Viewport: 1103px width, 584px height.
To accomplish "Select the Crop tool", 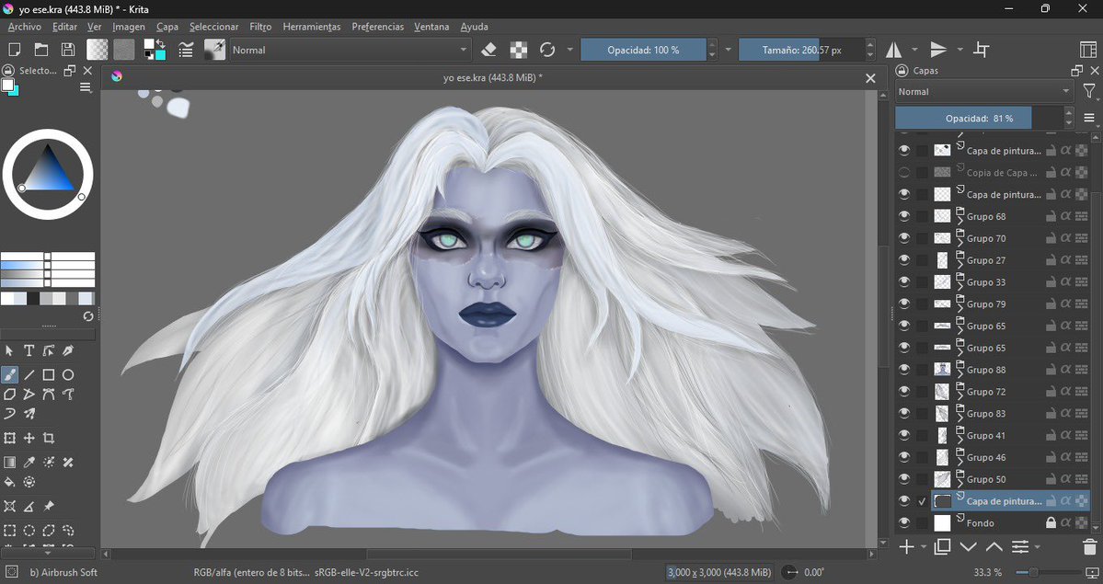I will tap(48, 437).
